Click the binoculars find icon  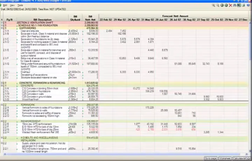pyautogui.click(x=234, y=6)
